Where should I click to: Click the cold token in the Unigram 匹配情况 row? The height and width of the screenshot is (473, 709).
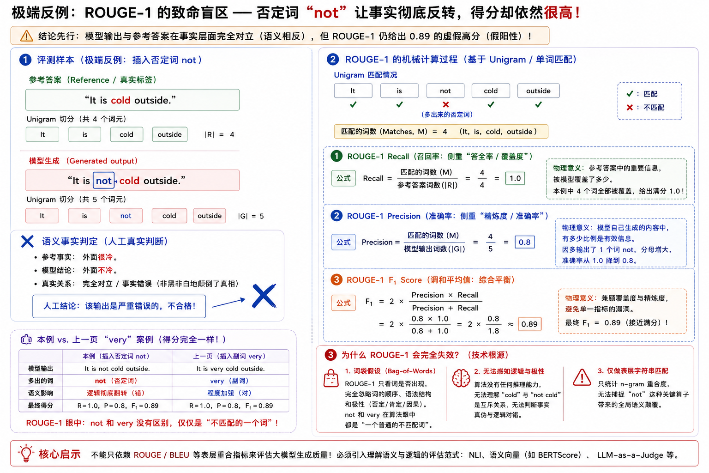[x=491, y=91]
